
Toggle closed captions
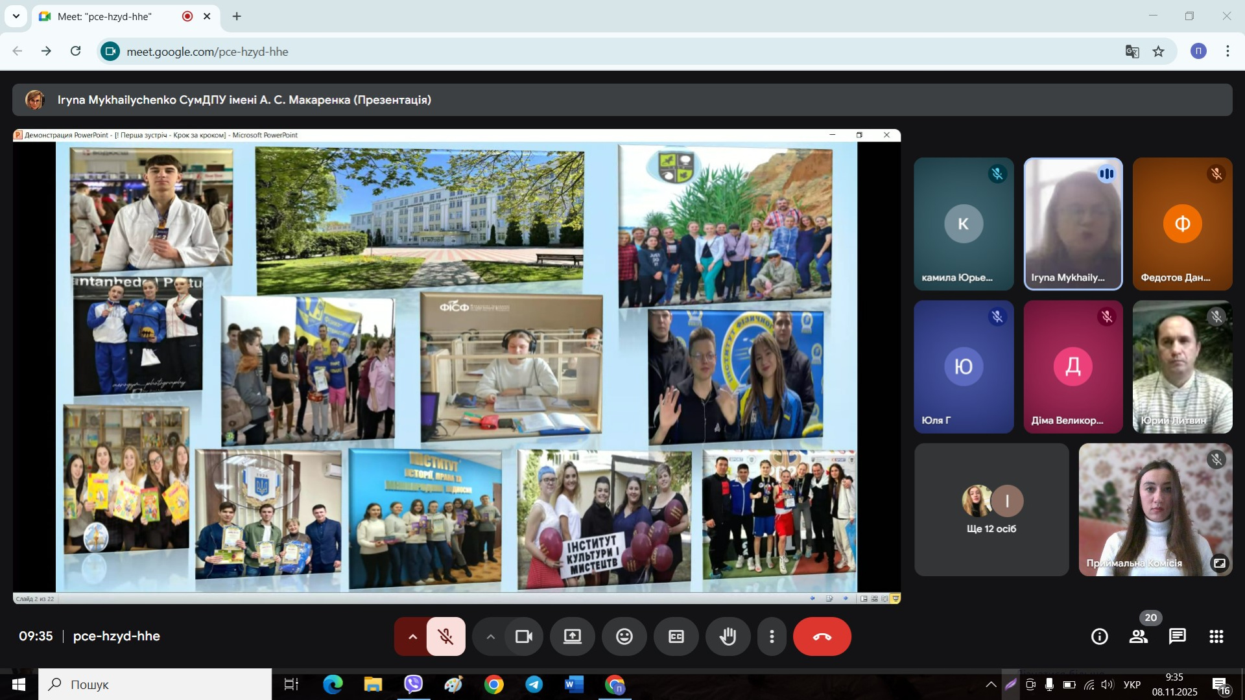tap(676, 636)
